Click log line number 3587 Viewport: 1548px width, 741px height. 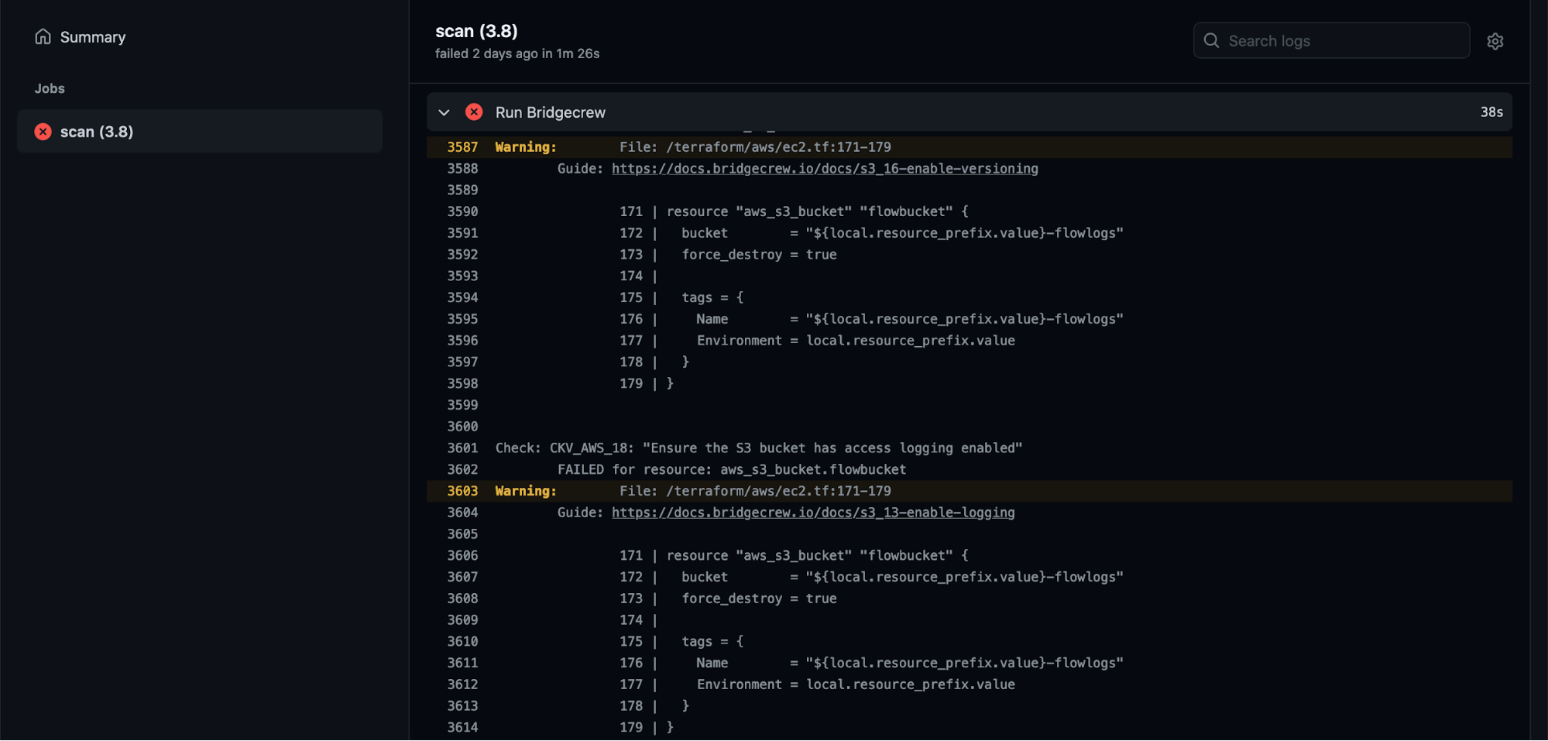(462, 147)
